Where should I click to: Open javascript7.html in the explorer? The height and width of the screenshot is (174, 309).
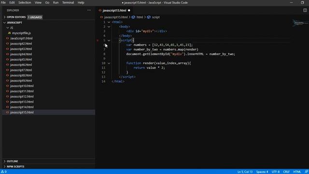click(21, 70)
